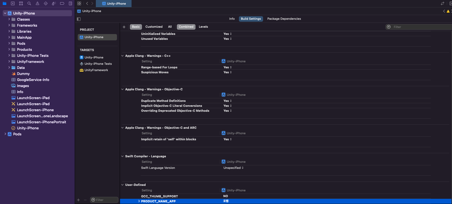Switch filter to Basic settings
This screenshot has height=204, width=452.
tap(136, 27)
